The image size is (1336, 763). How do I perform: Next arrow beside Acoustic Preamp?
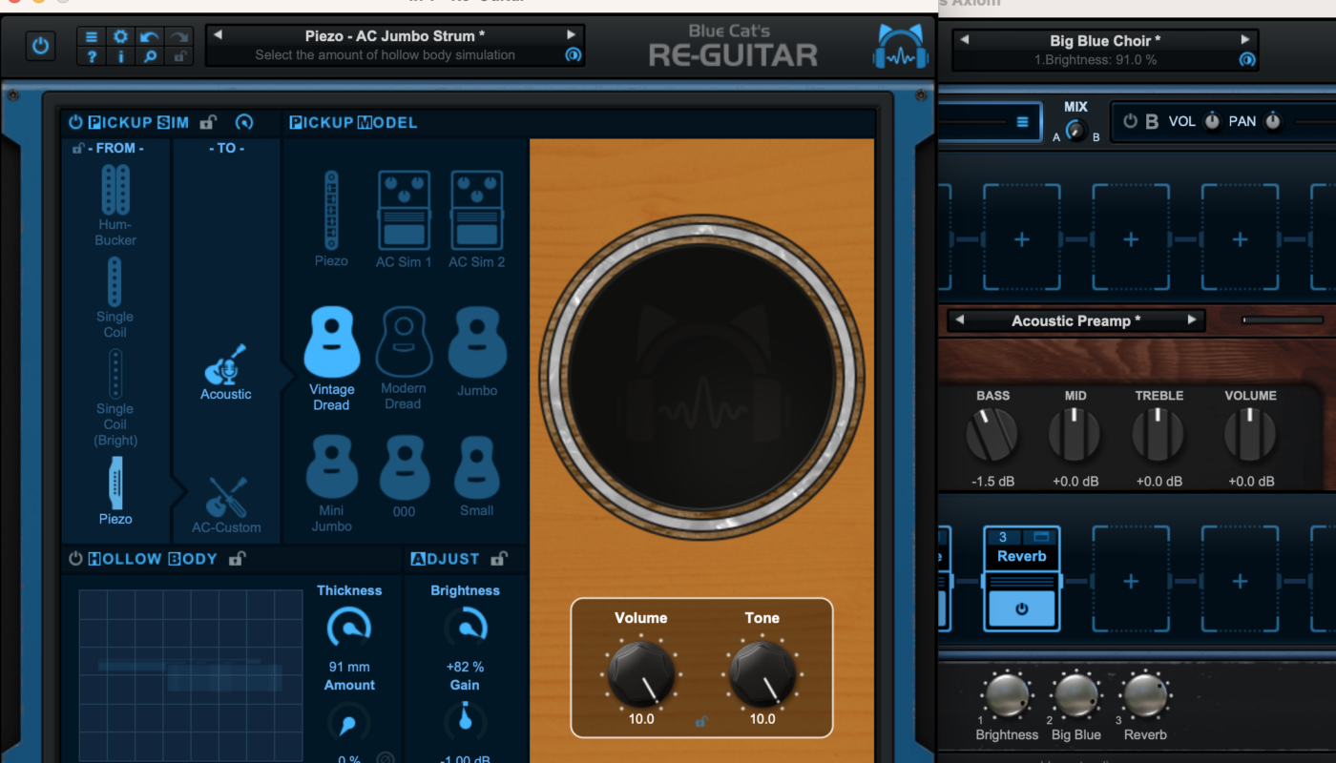(x=1192, y=320)
